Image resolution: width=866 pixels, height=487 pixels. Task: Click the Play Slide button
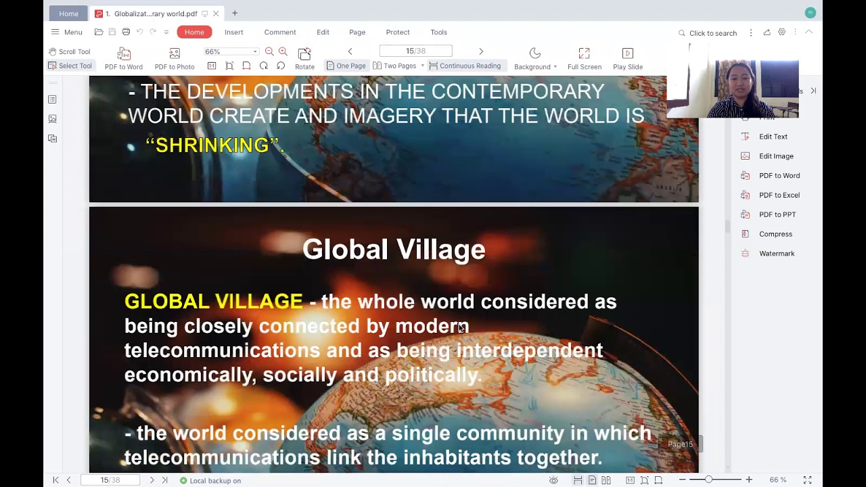click(x=628, y=59)
